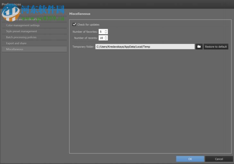Open Color management settings section
The image size is (234, 164).
click(x=34, y=25)
